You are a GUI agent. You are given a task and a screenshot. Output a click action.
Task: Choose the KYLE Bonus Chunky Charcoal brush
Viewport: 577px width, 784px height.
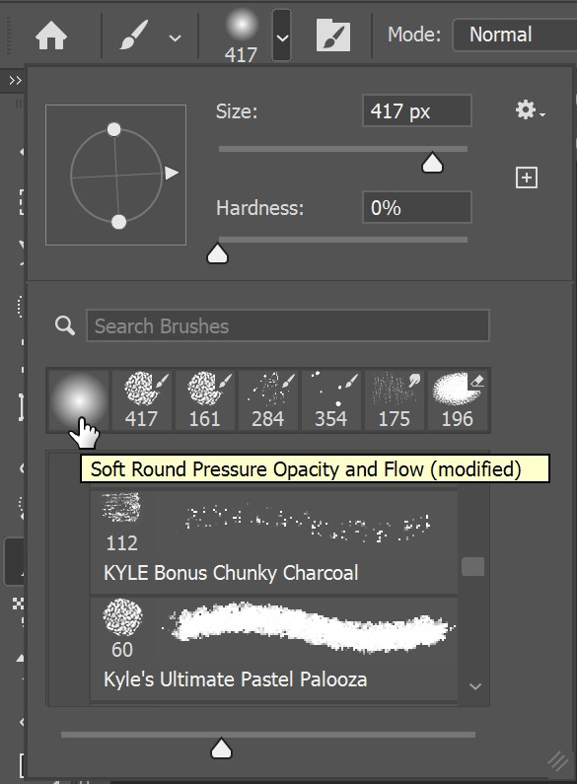tap(273, 541)
